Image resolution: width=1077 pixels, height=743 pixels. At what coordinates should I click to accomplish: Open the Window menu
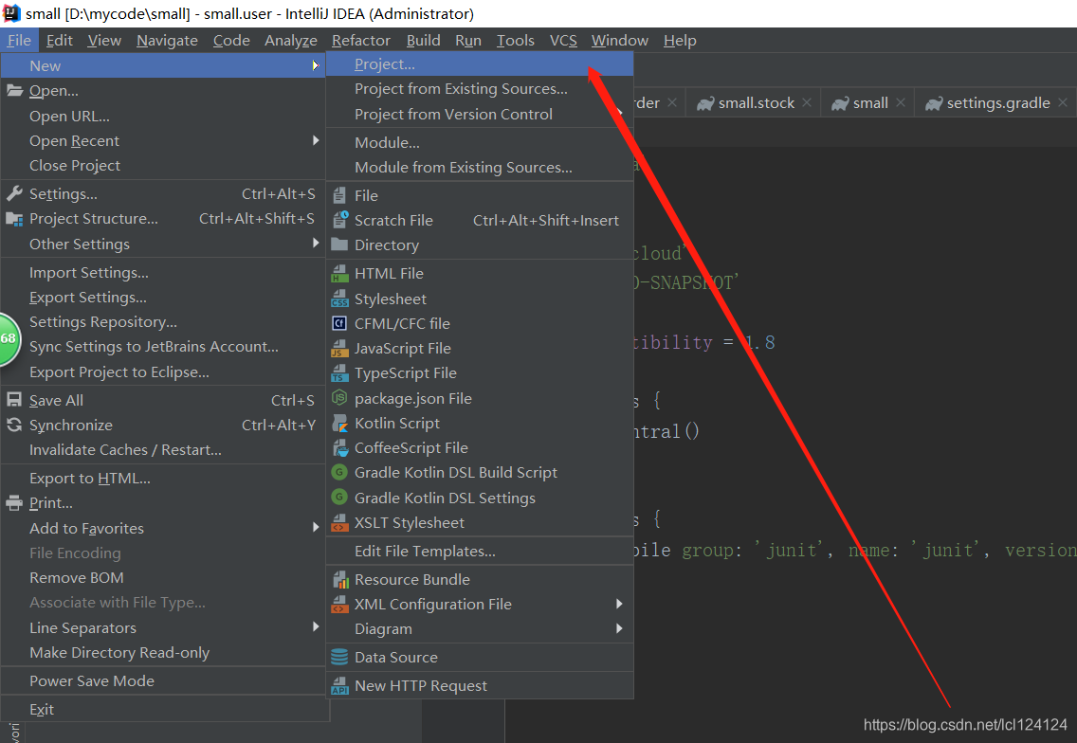[x=619, y=41]
